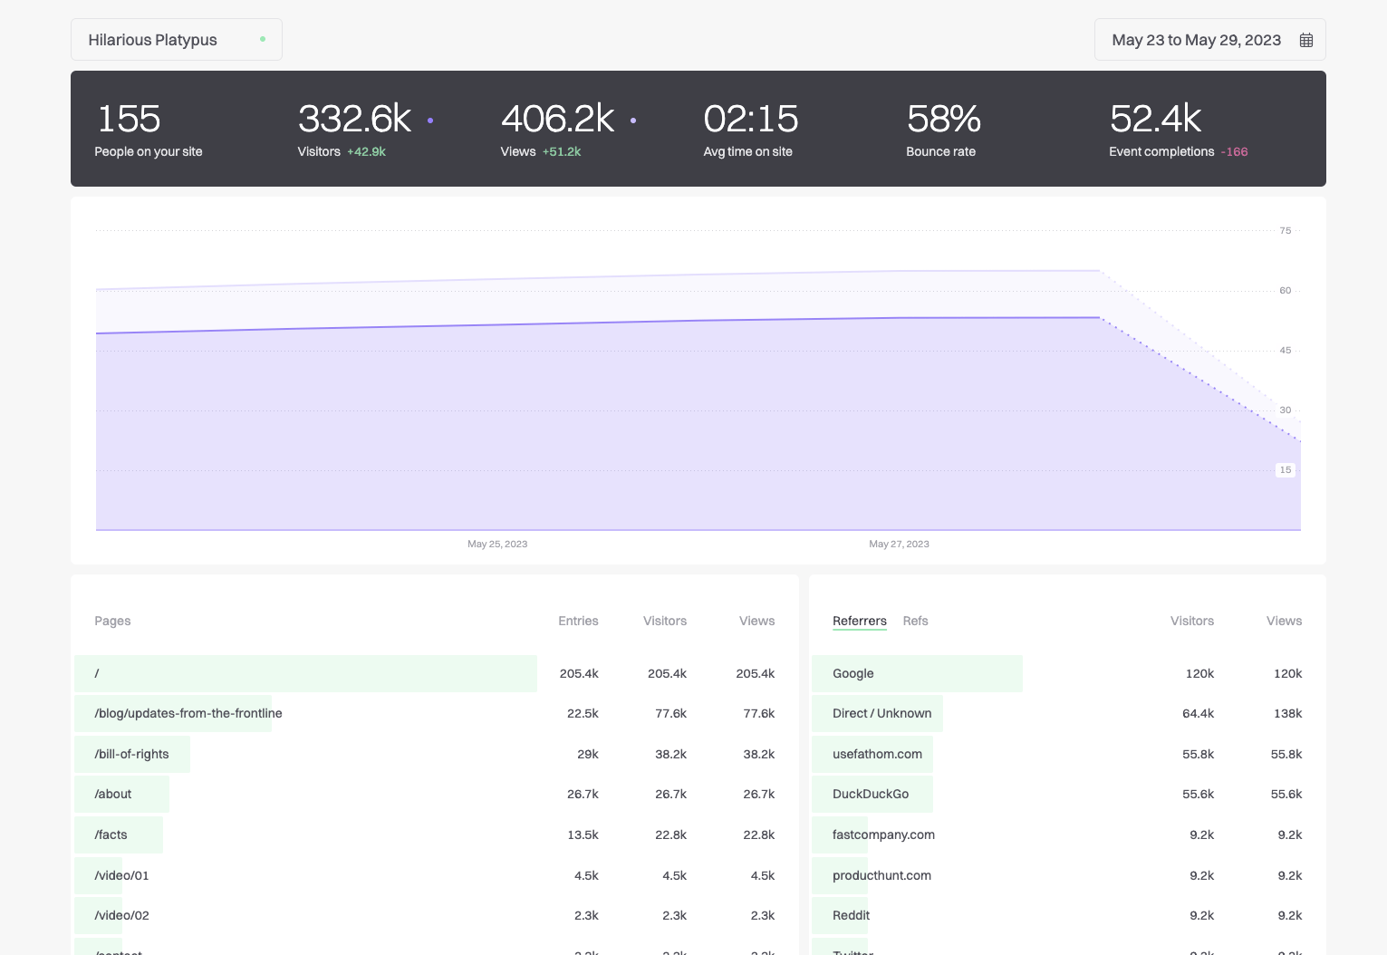Toggle the purple dot next to Visitors
This screenshot has height=955, width=1387.
(x=430, y=120)
